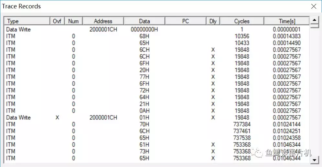Click the scroll up arrow button
This screenshot has height=167, width=322.
[314, 20]
